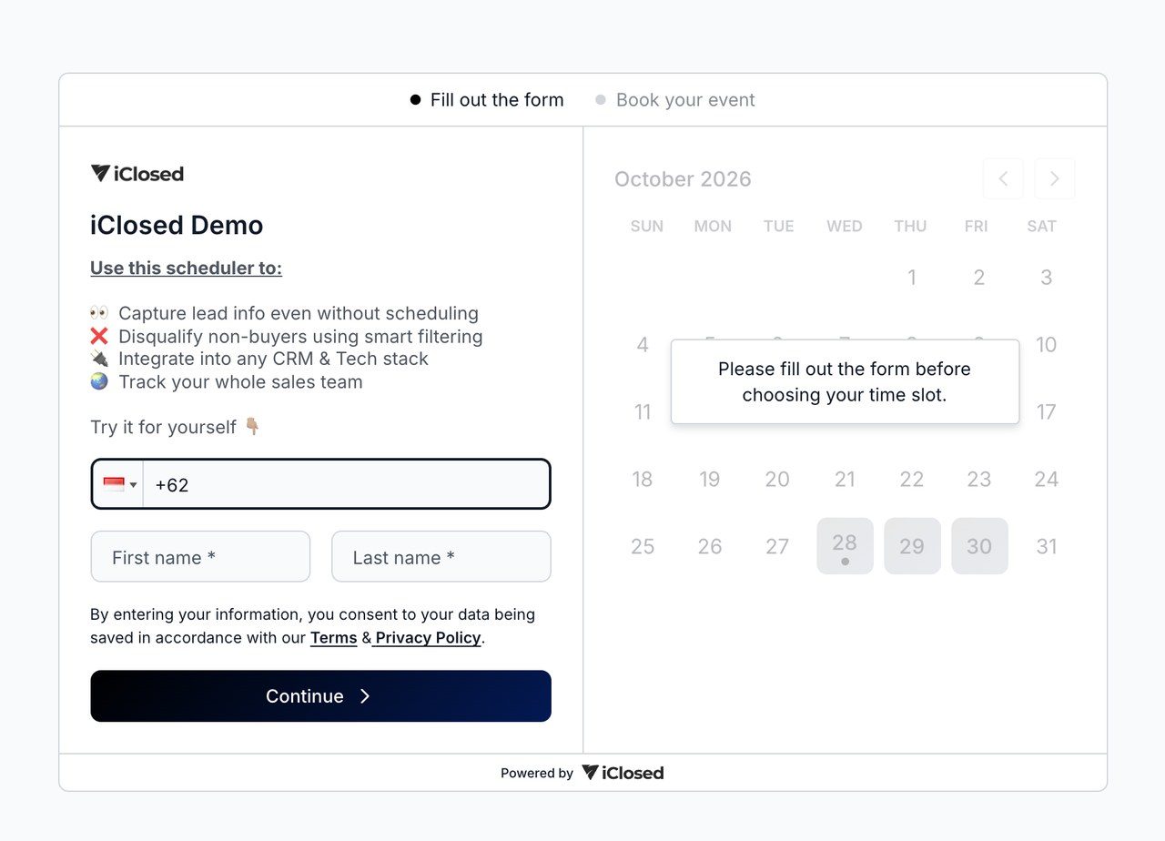The height and width of the screenshot is (841, 1165).
Task: Open the country flag selector in phone field
Action: click(x=119, y=484)
